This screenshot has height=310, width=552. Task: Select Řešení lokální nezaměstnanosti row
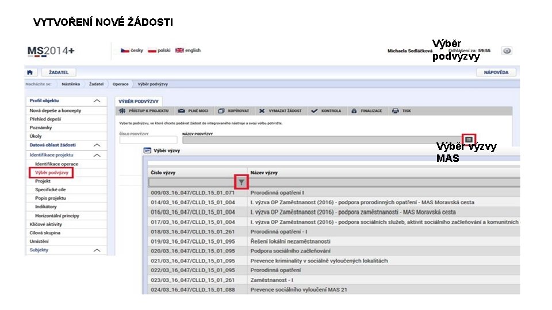click(333, 242)
